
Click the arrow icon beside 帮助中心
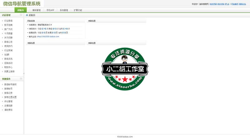coord(2,67)
